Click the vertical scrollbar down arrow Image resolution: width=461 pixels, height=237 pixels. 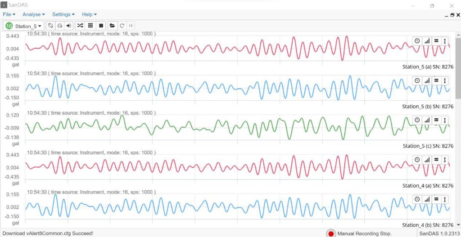[x=458, y=224]
